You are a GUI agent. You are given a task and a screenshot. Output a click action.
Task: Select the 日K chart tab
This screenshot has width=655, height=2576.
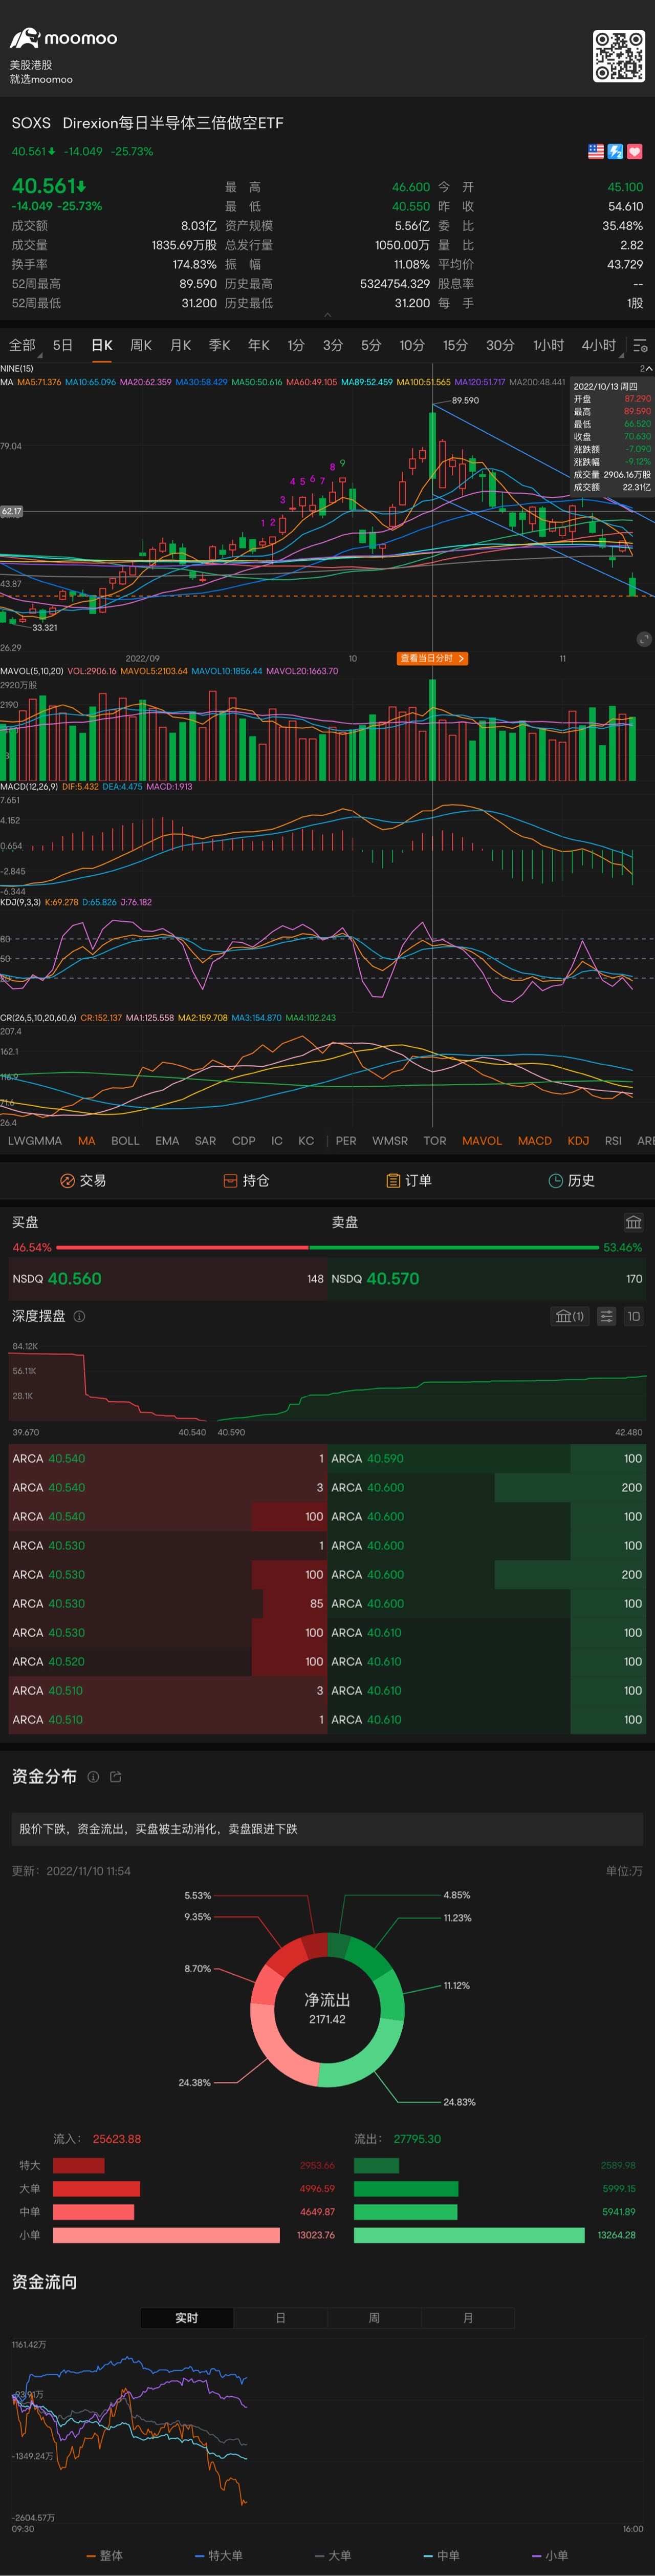102,345
